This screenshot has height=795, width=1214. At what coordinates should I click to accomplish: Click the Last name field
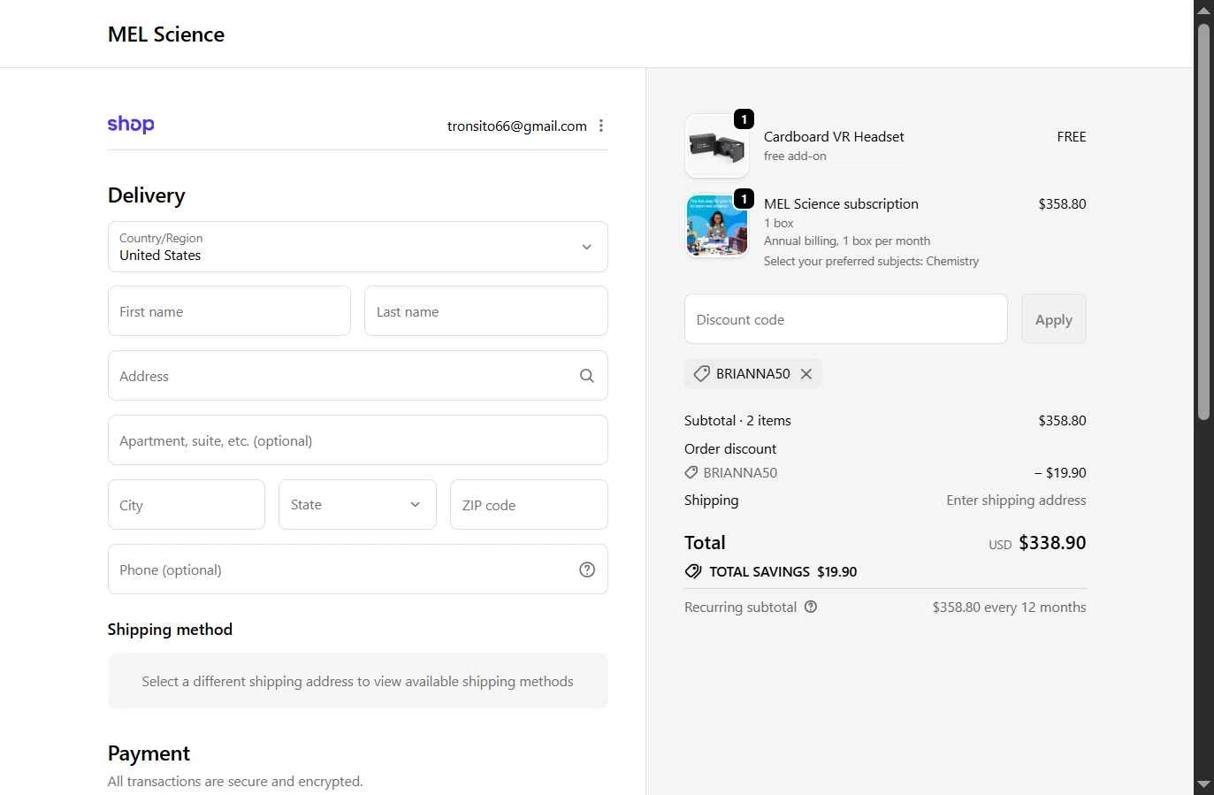coord(486,310)
